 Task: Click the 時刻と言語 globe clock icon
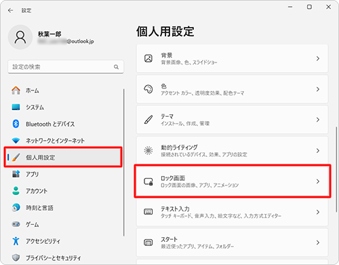[16, 207]
